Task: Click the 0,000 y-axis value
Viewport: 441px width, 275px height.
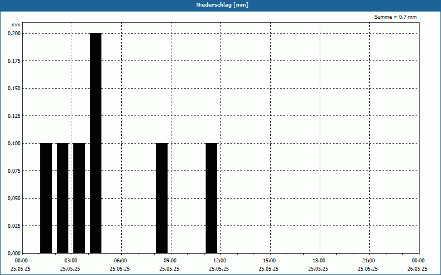Action: coord(14,254)
